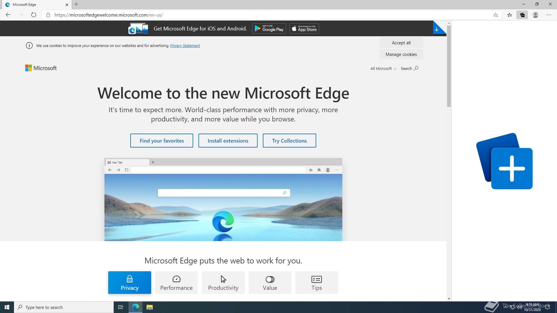
Task: Click the Microsoft logo
Action: pyautogui.click(x=41, y=68)
